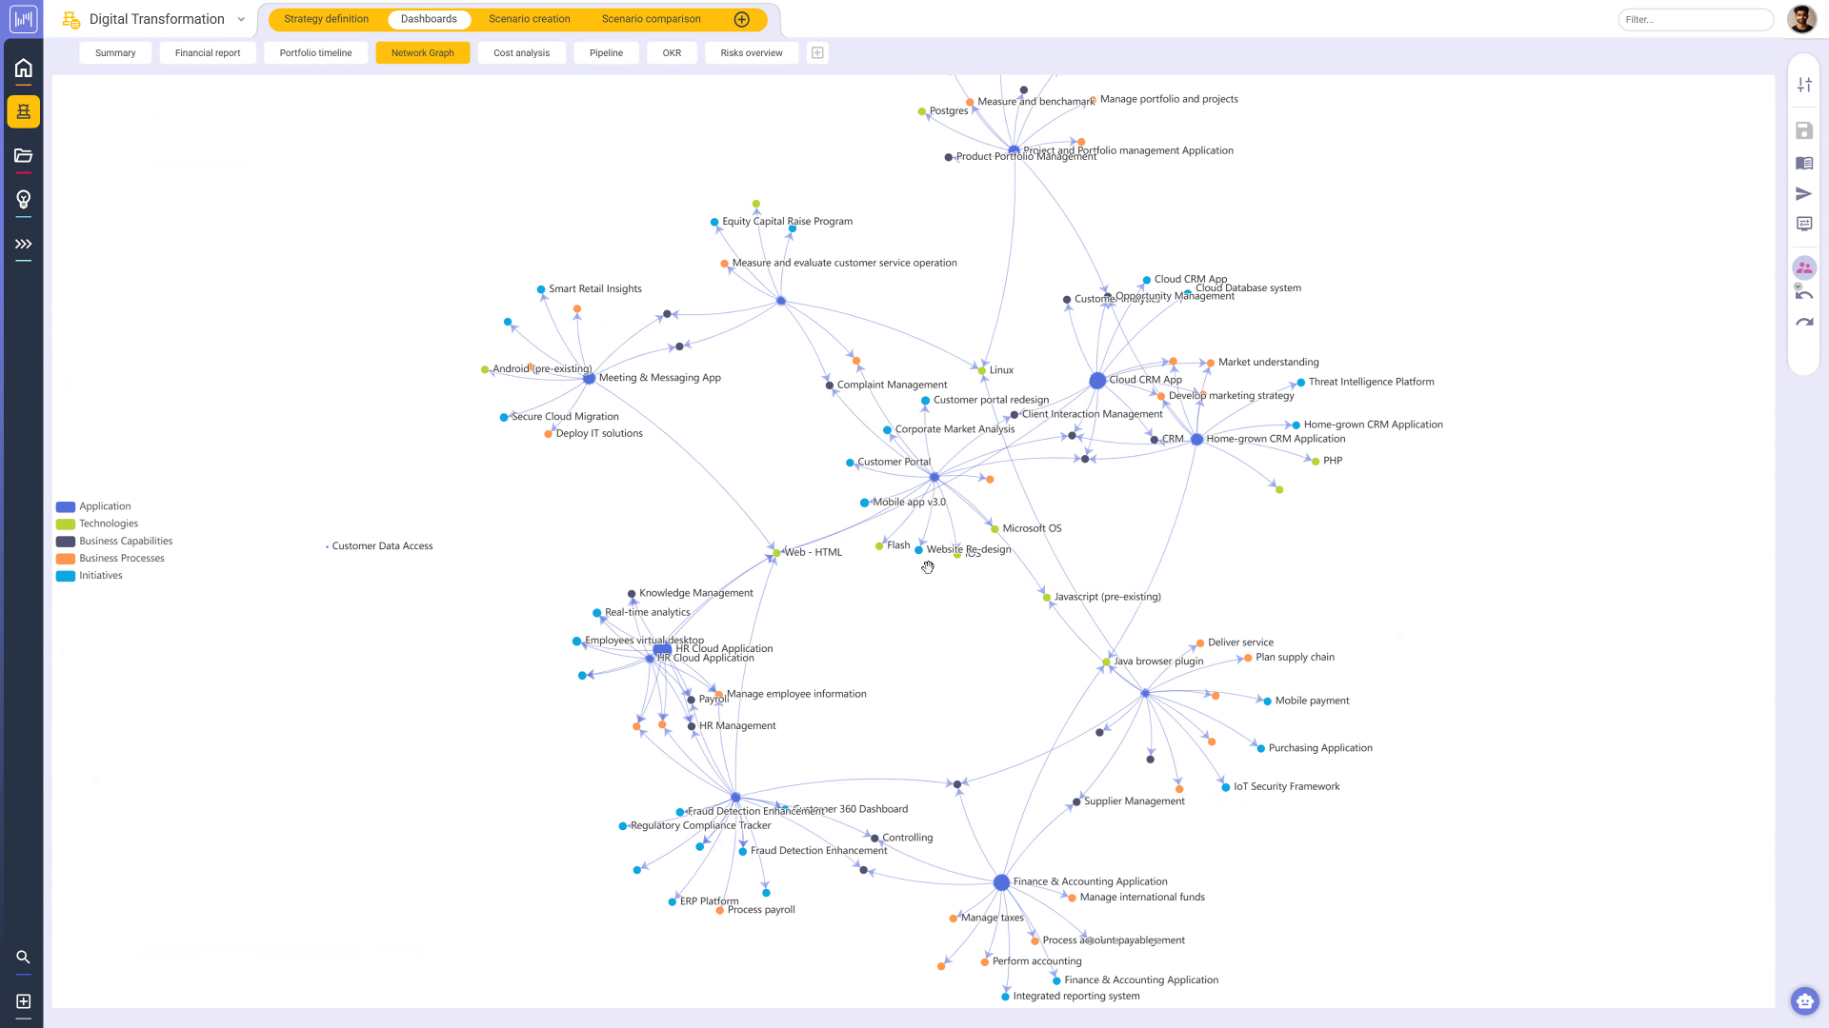Open the ideas lightbulb panel on the left
This screenshot has height=1028, width=1829.
23,199
